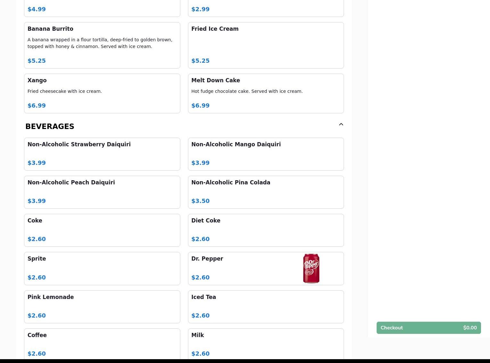Select the Melt Down Cake item
The image size is (490, 363).
coord(265,93)
